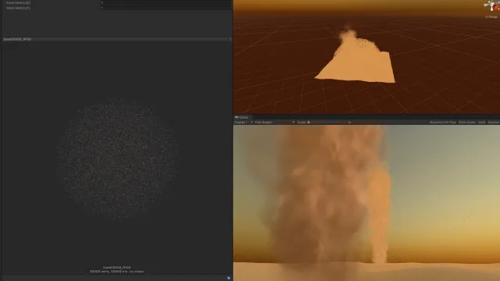Click the first Mesh Metrics value field
Screen dimensions: 500x281
[166, 2]
